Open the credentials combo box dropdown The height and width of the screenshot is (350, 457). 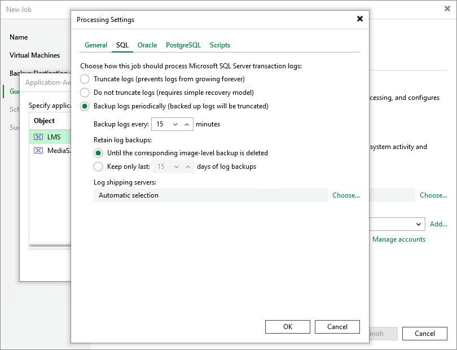coord(418,224)
